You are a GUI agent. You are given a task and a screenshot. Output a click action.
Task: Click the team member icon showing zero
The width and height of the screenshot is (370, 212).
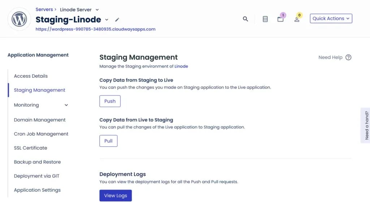297,19
